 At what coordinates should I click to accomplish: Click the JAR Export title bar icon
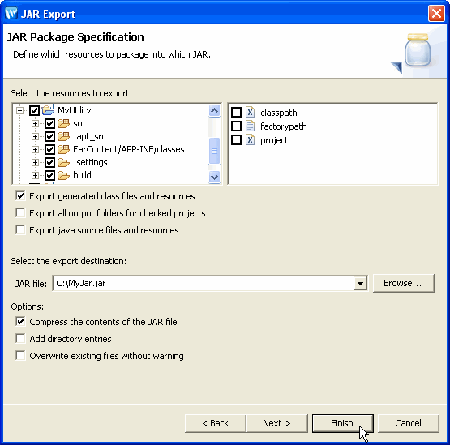pos(11,13)
